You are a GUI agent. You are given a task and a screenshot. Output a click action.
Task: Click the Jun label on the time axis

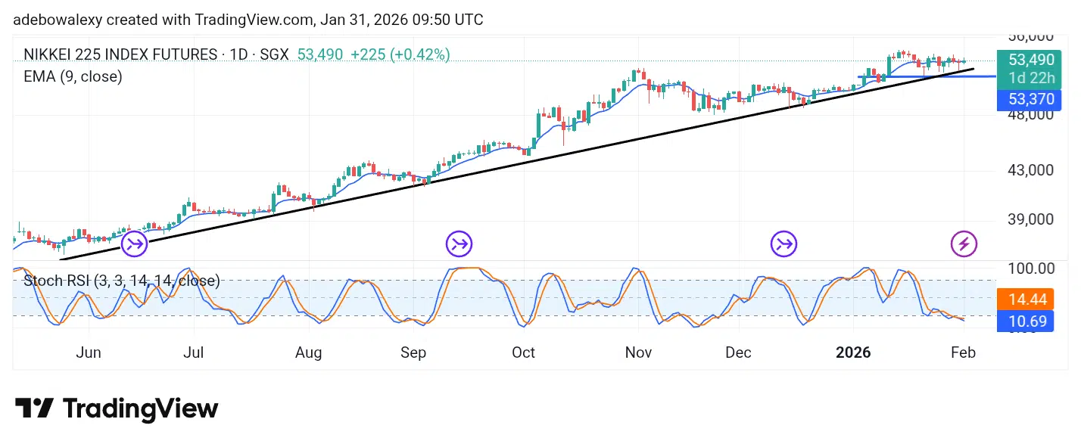pyautogui.click(x=89, y=352)
